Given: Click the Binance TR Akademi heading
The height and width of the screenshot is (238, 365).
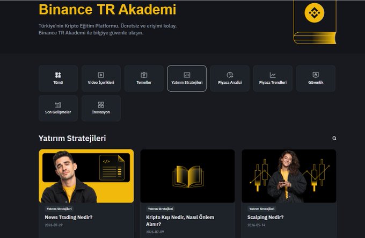Looking at the screenshot, I should pyautogui.click(x=107, y=10).
